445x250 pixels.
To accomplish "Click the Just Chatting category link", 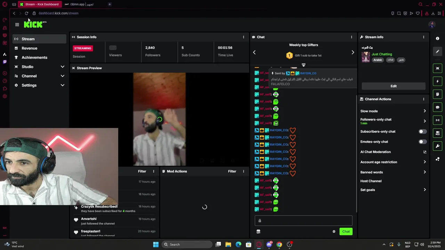I will [382, 55].
